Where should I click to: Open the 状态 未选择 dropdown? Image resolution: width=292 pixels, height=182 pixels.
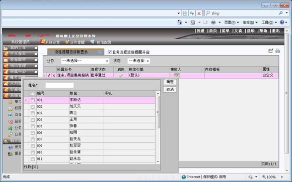click(139, 61)
